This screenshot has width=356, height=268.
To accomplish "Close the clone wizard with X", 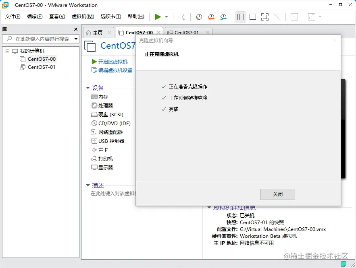I will [x=335, y=40].
